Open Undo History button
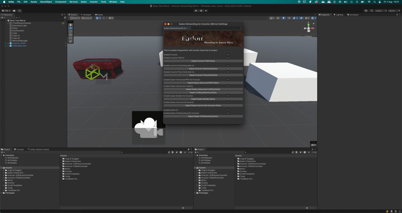The image size is (402, 213). coord(366,11)
